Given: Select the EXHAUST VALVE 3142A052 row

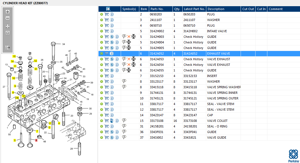Looking at the screenshot, I should click(x=218, y=53).
